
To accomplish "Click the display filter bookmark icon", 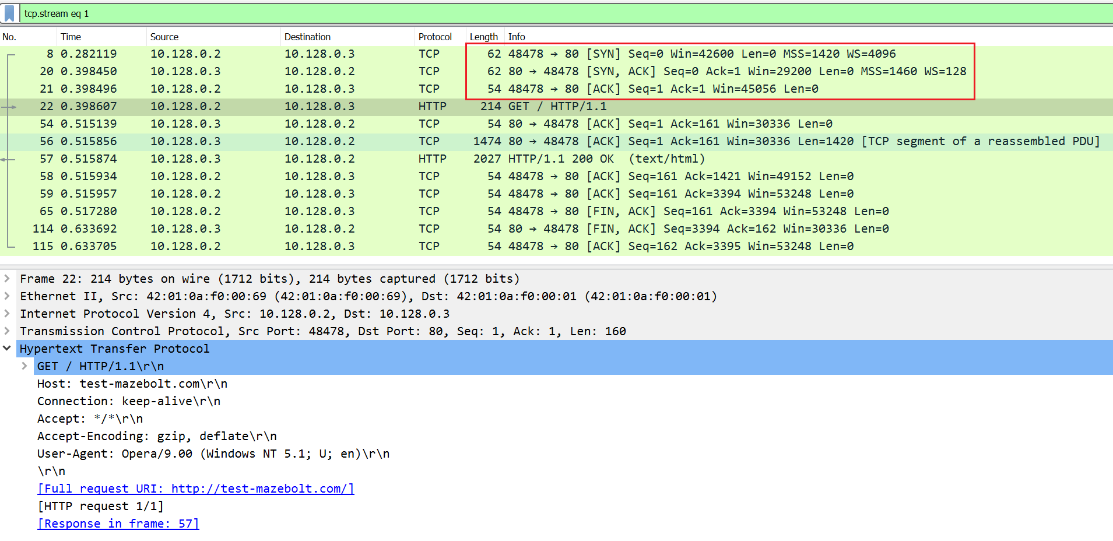I will click(x=9, y=13).
